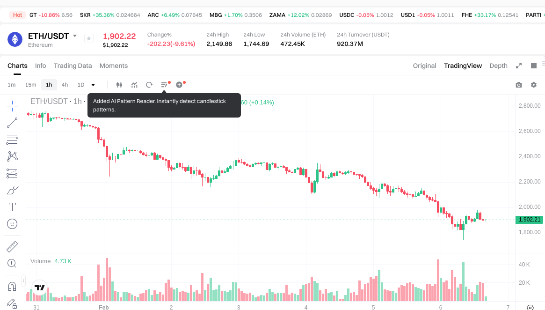This screenshot has width=545, height=310.
Task: Select the crosshair cursor tool
Action: pos(12,106)
